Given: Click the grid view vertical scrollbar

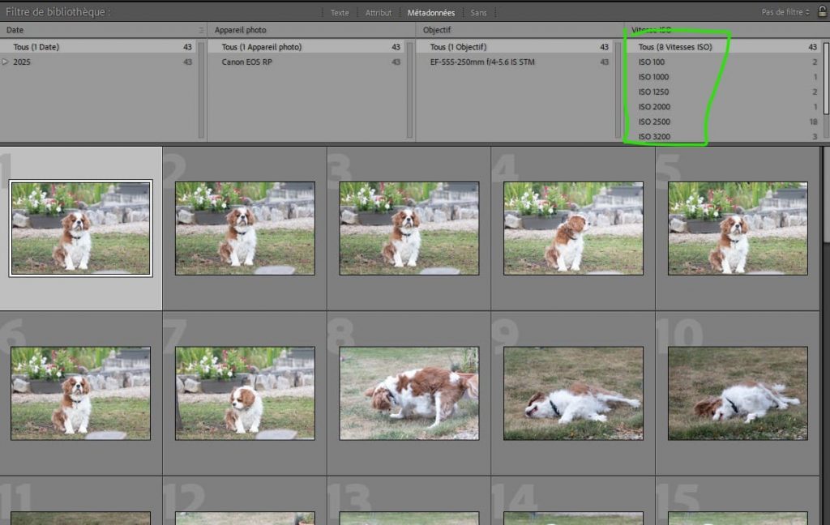Looking at the screenshot, I should (826, 324).
